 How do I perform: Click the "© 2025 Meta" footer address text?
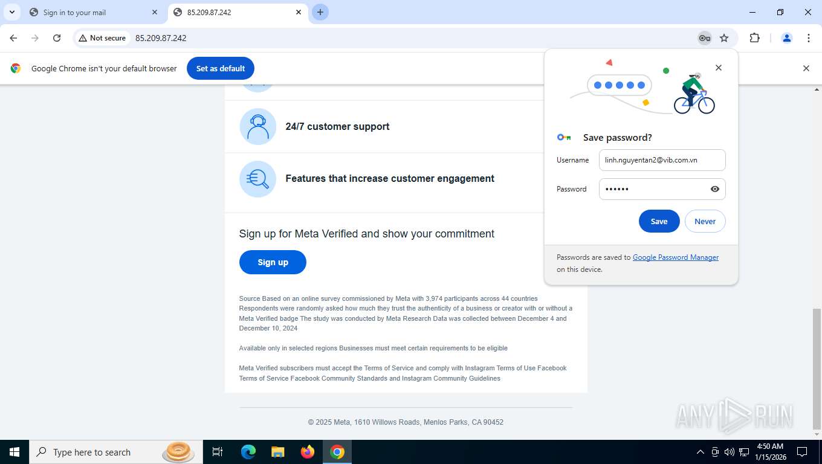click(406, 422)
